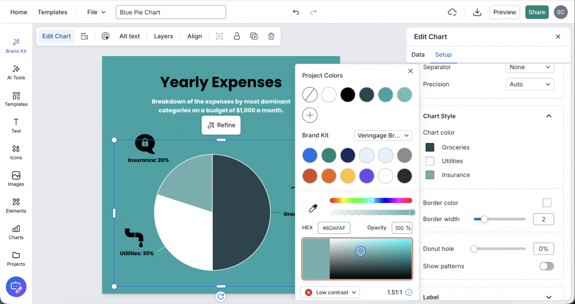Collapse the Chart Style section
The height and width of the screenshot is (304, 575).
[549, 116]
